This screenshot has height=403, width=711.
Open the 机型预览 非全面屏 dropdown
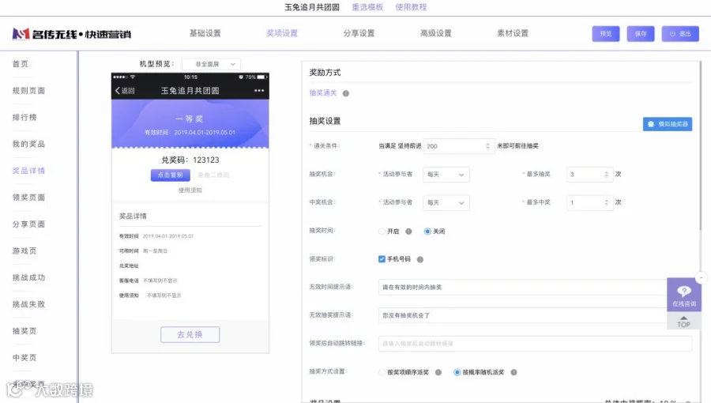211,64
